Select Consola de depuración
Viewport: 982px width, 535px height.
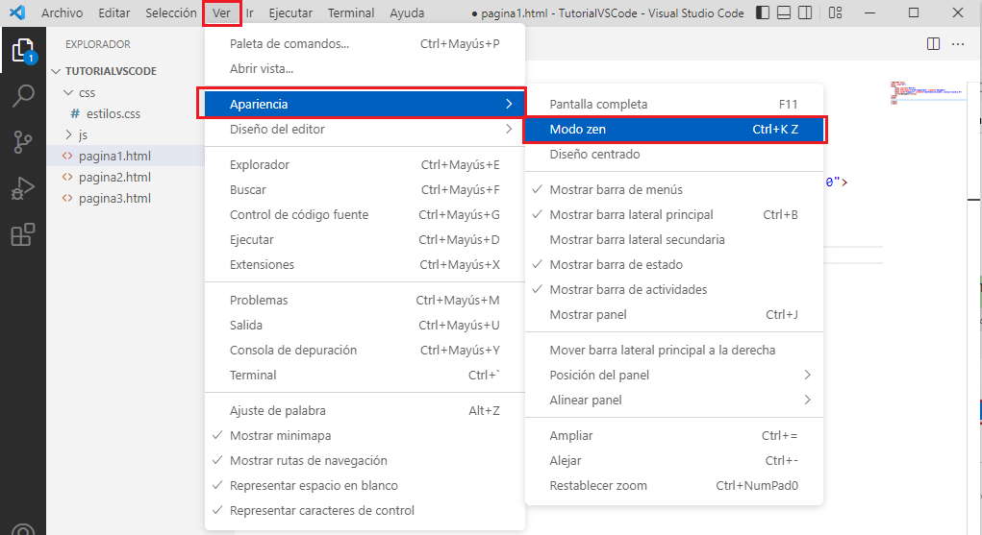[365, 350]
